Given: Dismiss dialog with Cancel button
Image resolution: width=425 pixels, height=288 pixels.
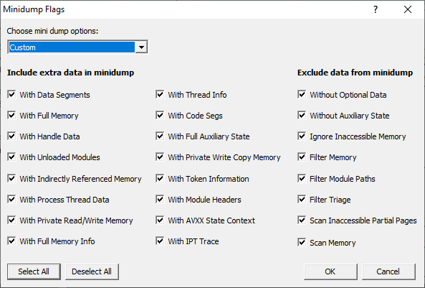Looking at the screenshot, I should pyautogui.click(x=388, y=271).
